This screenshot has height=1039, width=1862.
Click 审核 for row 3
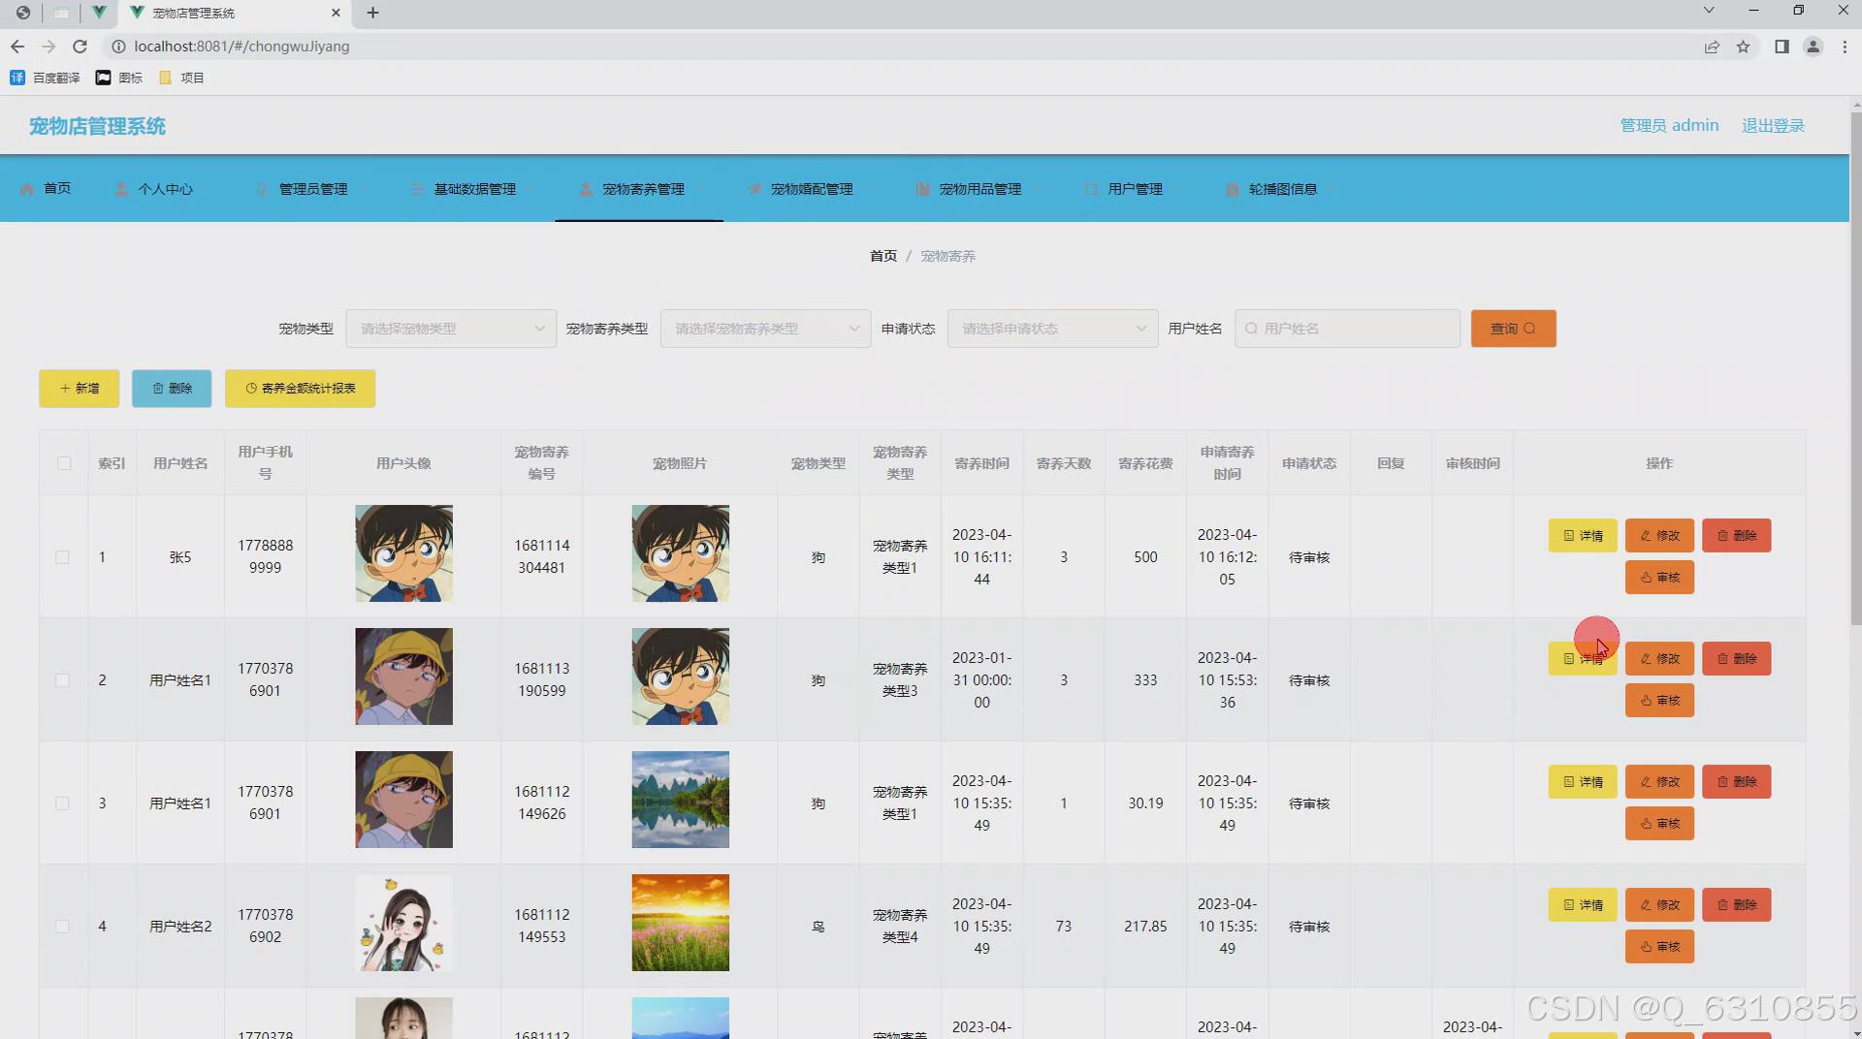(1659, 824)
